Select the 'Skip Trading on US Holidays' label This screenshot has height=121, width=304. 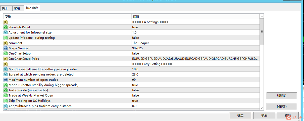click(x=29, y=100)
